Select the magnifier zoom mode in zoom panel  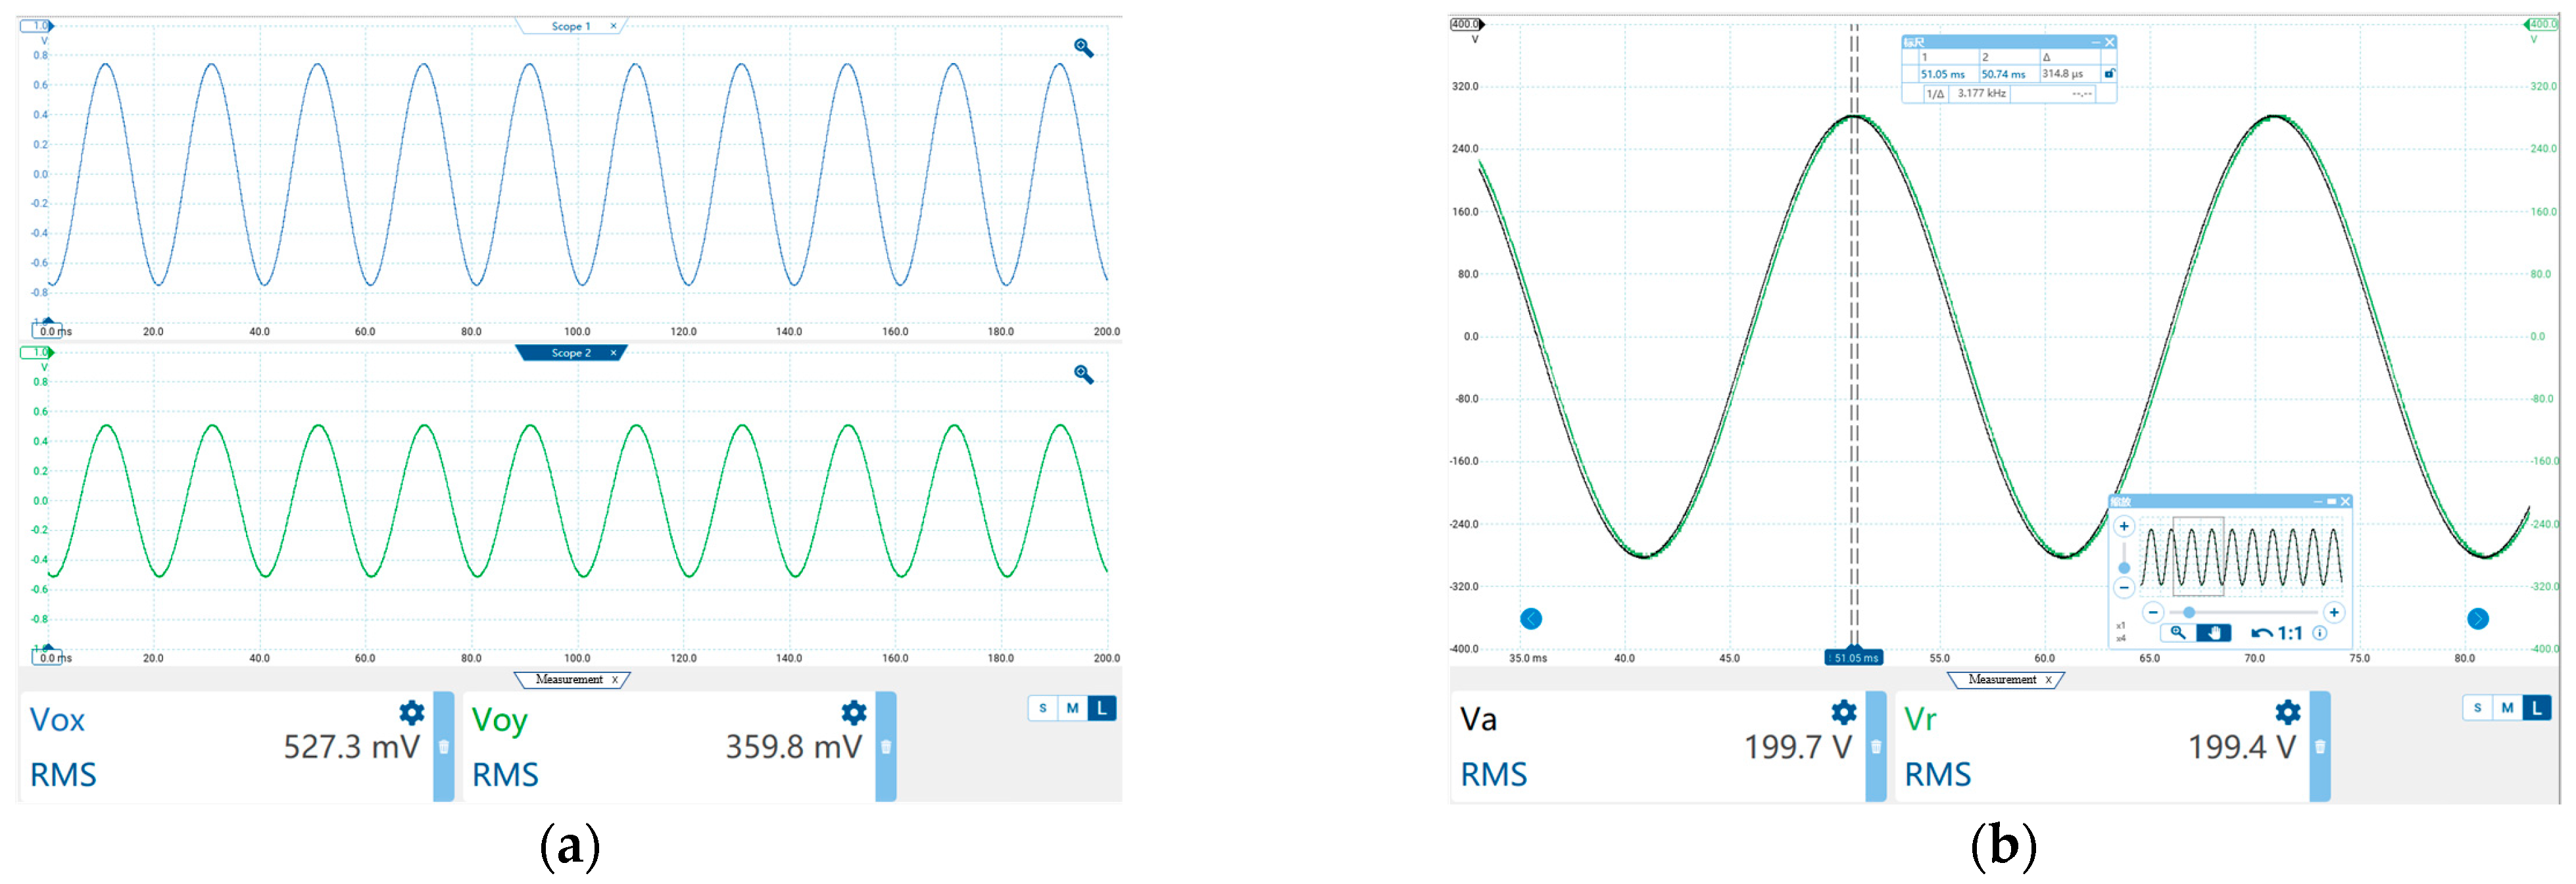(x=2178, y=634)
